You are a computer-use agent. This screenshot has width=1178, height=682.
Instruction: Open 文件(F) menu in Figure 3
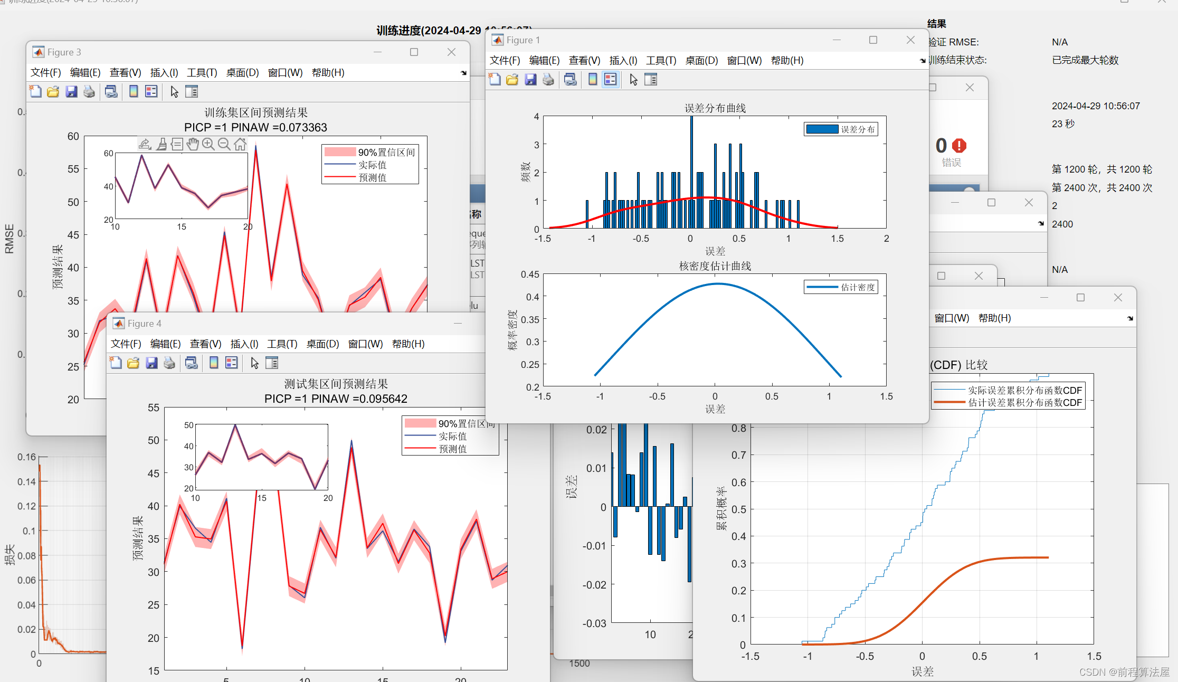pyautogui.click(x=46, y=72)
